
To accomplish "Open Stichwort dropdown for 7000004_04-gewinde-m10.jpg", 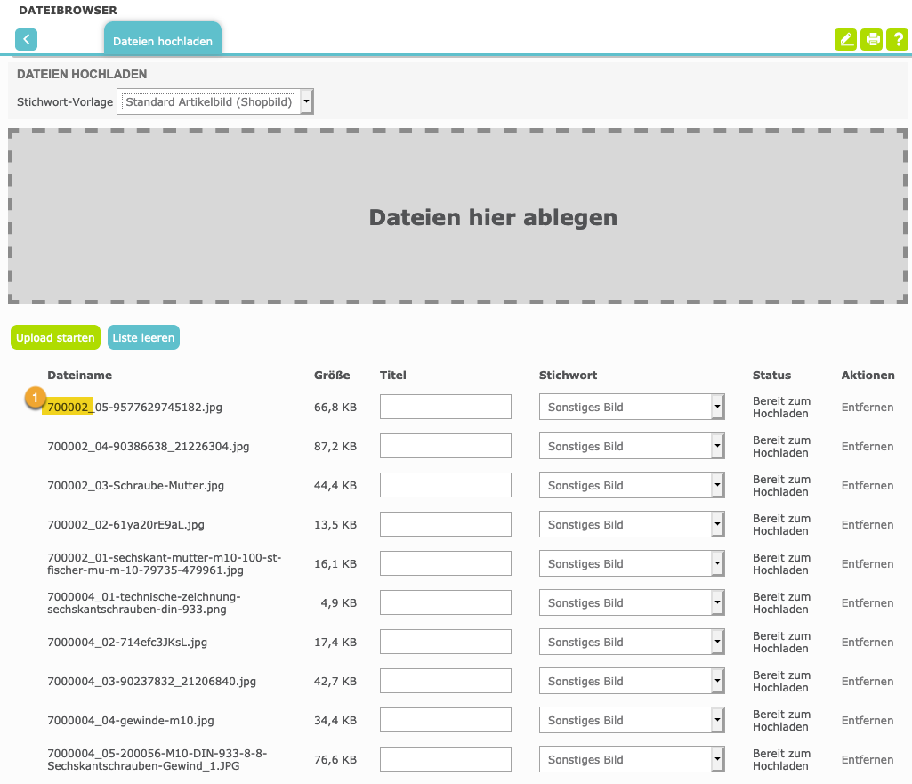I will click(x=631, y=721).
